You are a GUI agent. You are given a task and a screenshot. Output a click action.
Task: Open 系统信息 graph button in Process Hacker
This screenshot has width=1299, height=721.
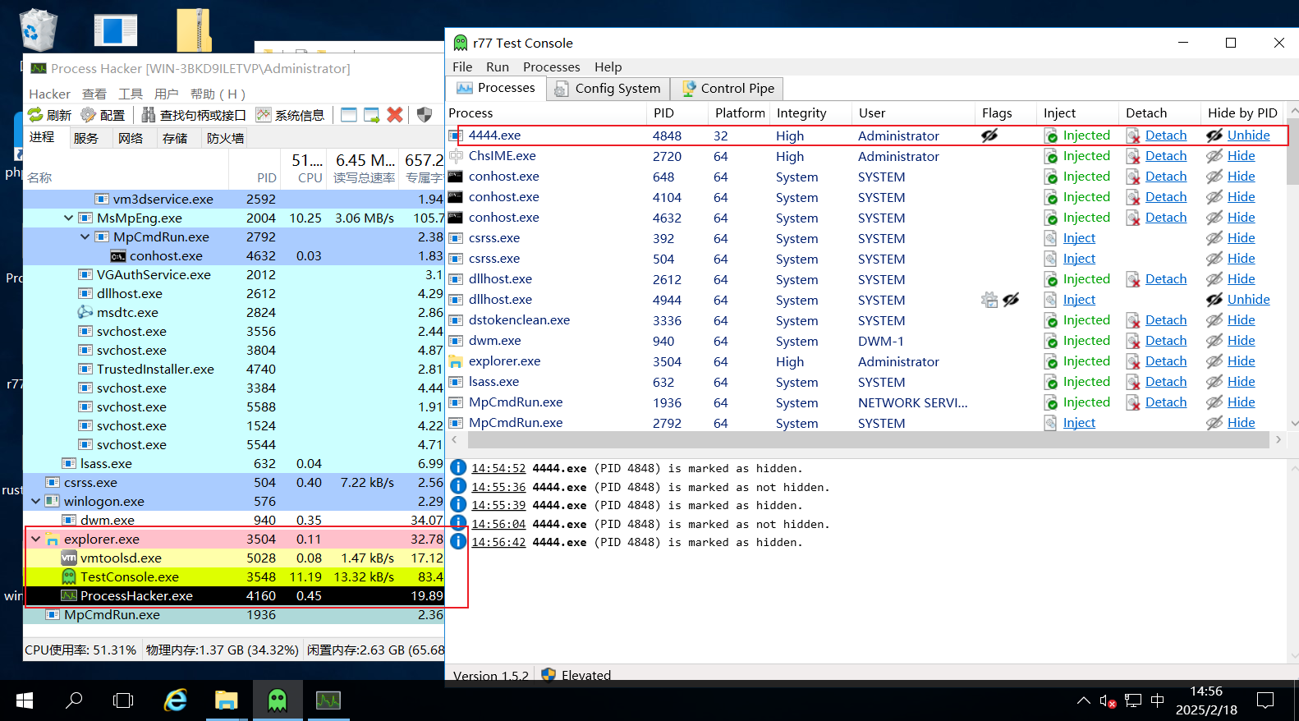click(290, 115)
